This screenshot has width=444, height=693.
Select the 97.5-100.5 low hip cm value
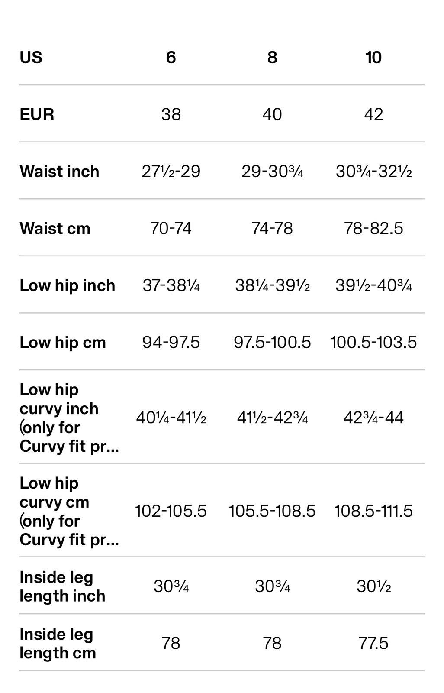[x=272, y=343]
